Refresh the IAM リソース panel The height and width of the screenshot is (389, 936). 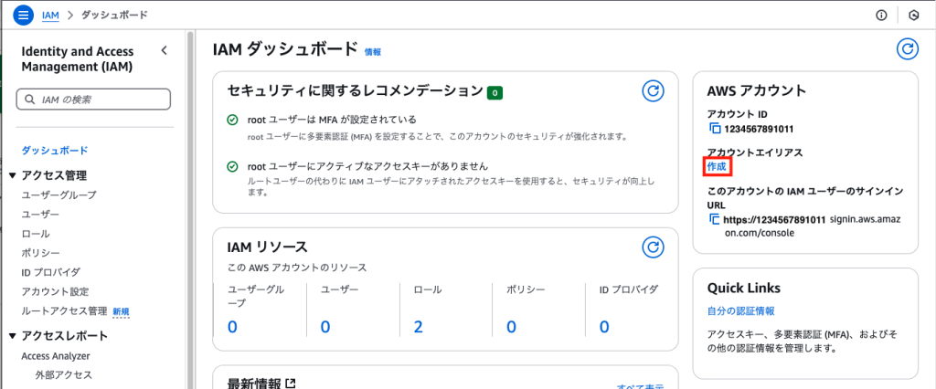653,247
